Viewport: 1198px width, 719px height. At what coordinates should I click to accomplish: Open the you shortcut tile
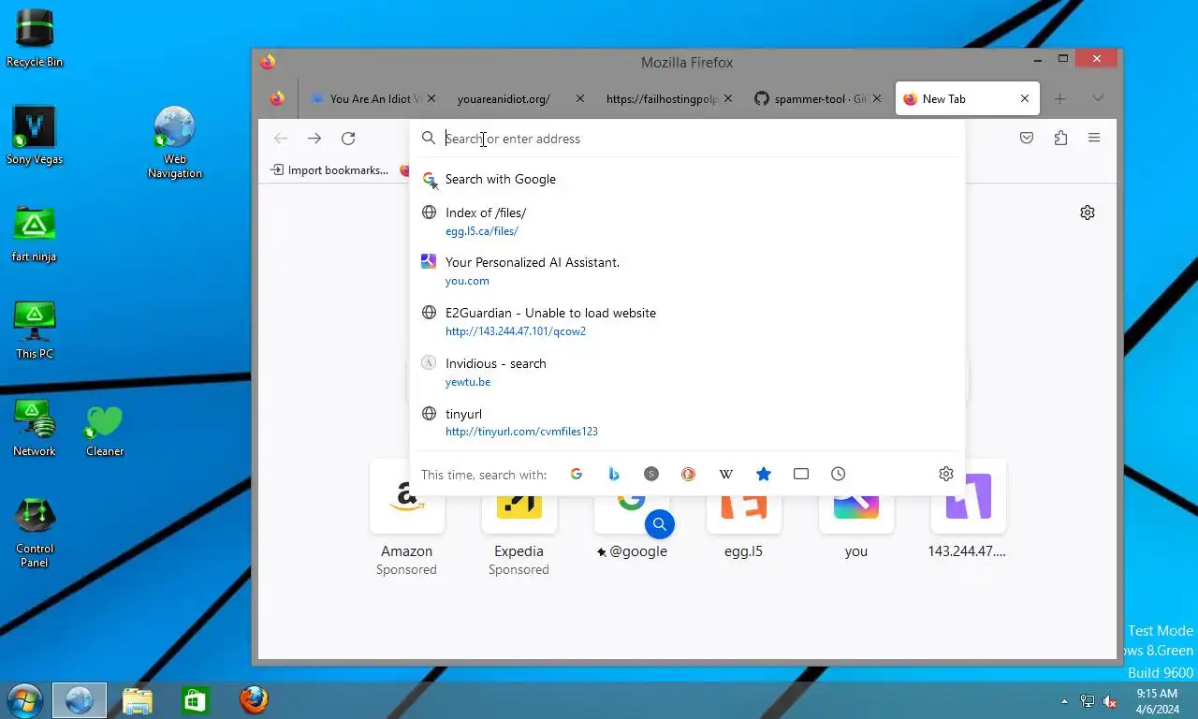click(855, 510)
